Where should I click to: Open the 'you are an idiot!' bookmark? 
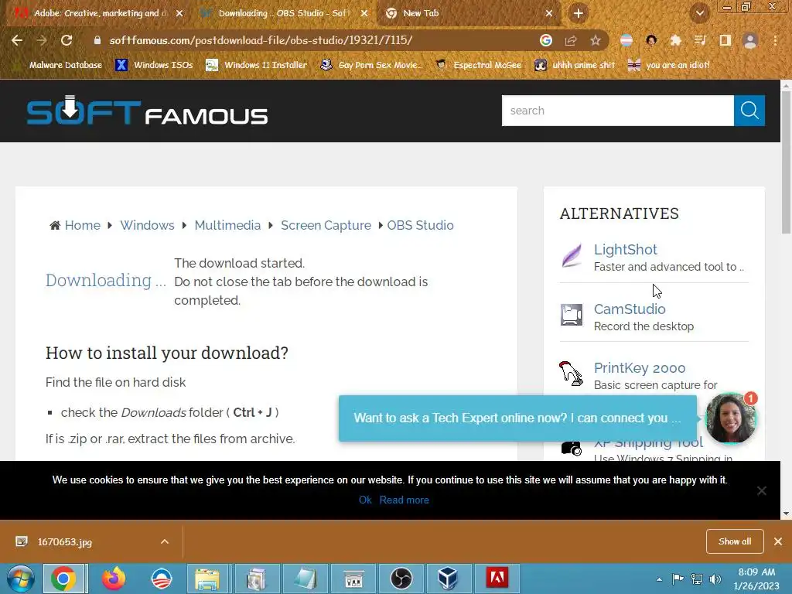pyautogui.click(x=668, y=65)
